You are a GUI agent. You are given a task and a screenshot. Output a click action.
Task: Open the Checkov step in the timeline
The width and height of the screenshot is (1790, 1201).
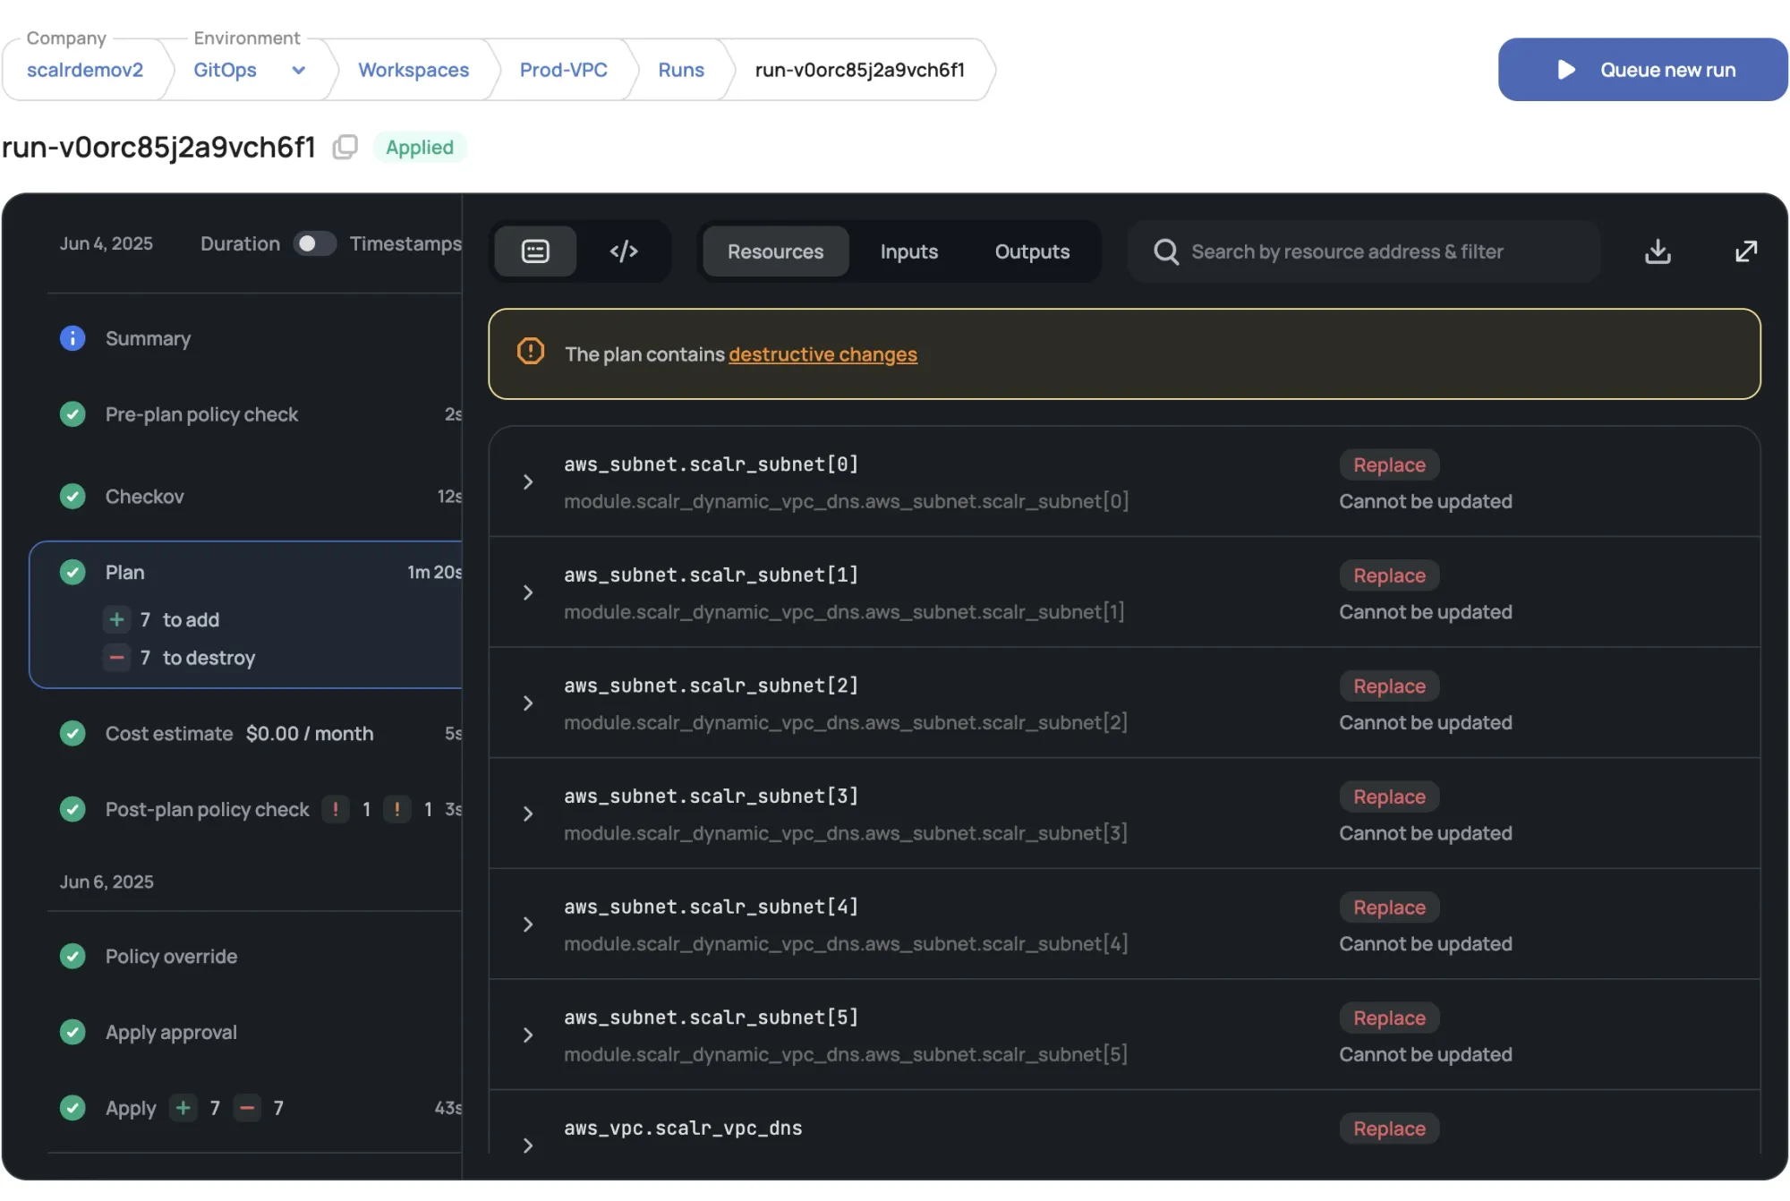pos(144,497)
